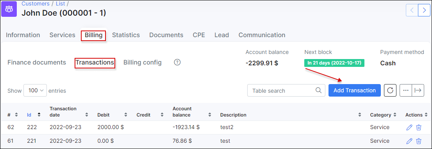Open Finance documents sub-tab
The image size is (432, 149).
(37, 62)
